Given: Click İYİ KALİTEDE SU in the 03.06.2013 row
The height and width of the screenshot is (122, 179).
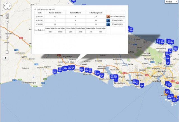Looking at the screenshot, I should pos(117,20).
